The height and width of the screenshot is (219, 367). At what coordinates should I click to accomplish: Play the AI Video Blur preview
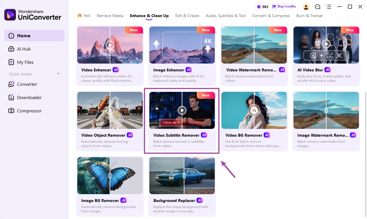326,44
